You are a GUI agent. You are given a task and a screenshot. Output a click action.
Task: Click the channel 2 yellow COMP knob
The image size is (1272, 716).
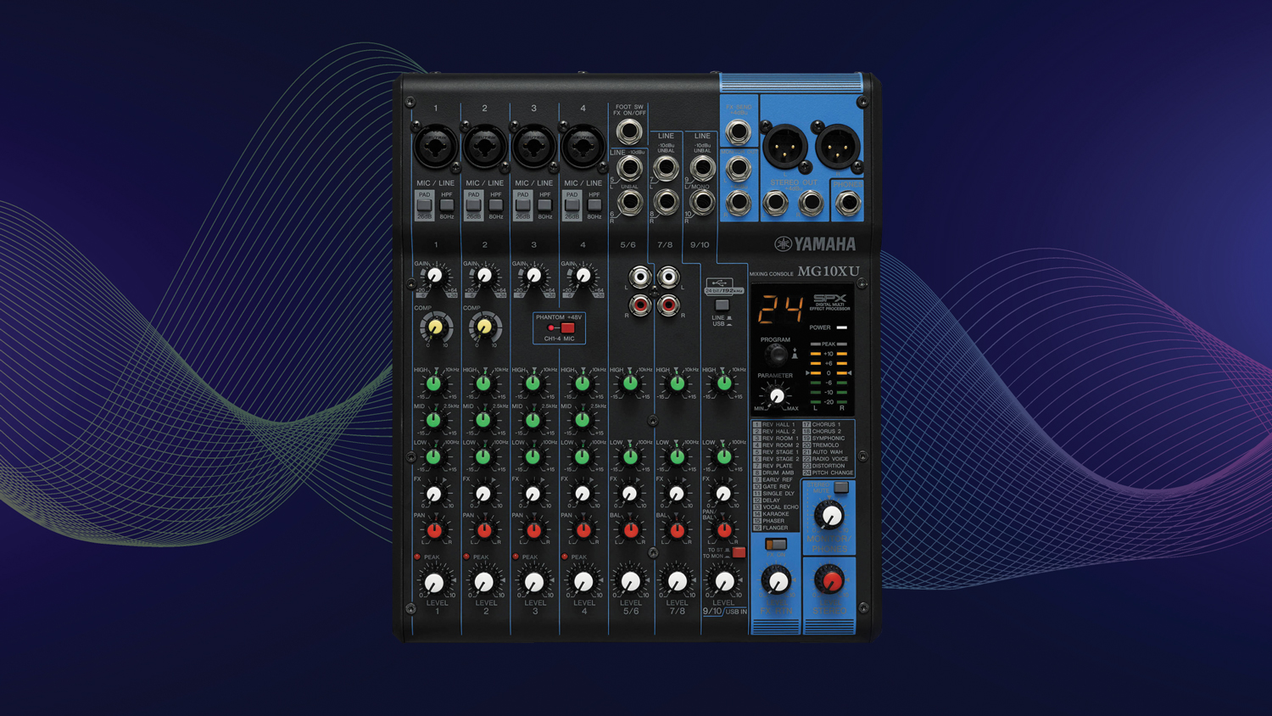tap(484, 327)
